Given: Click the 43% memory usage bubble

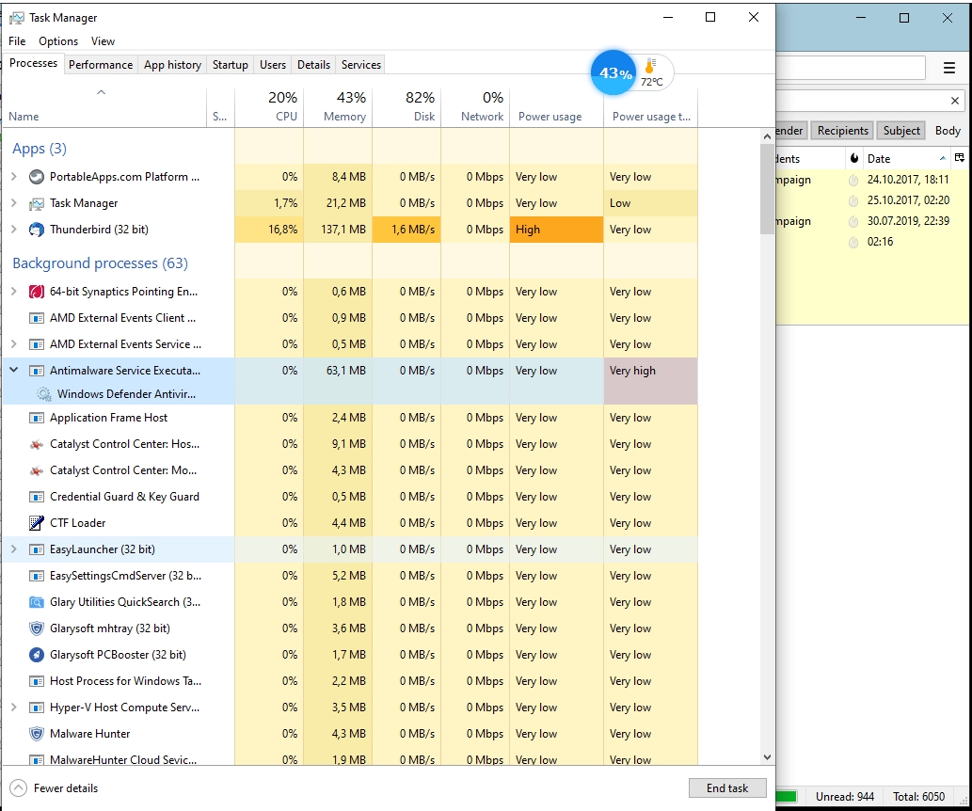Looking at the screenshot, I should 613,72.
